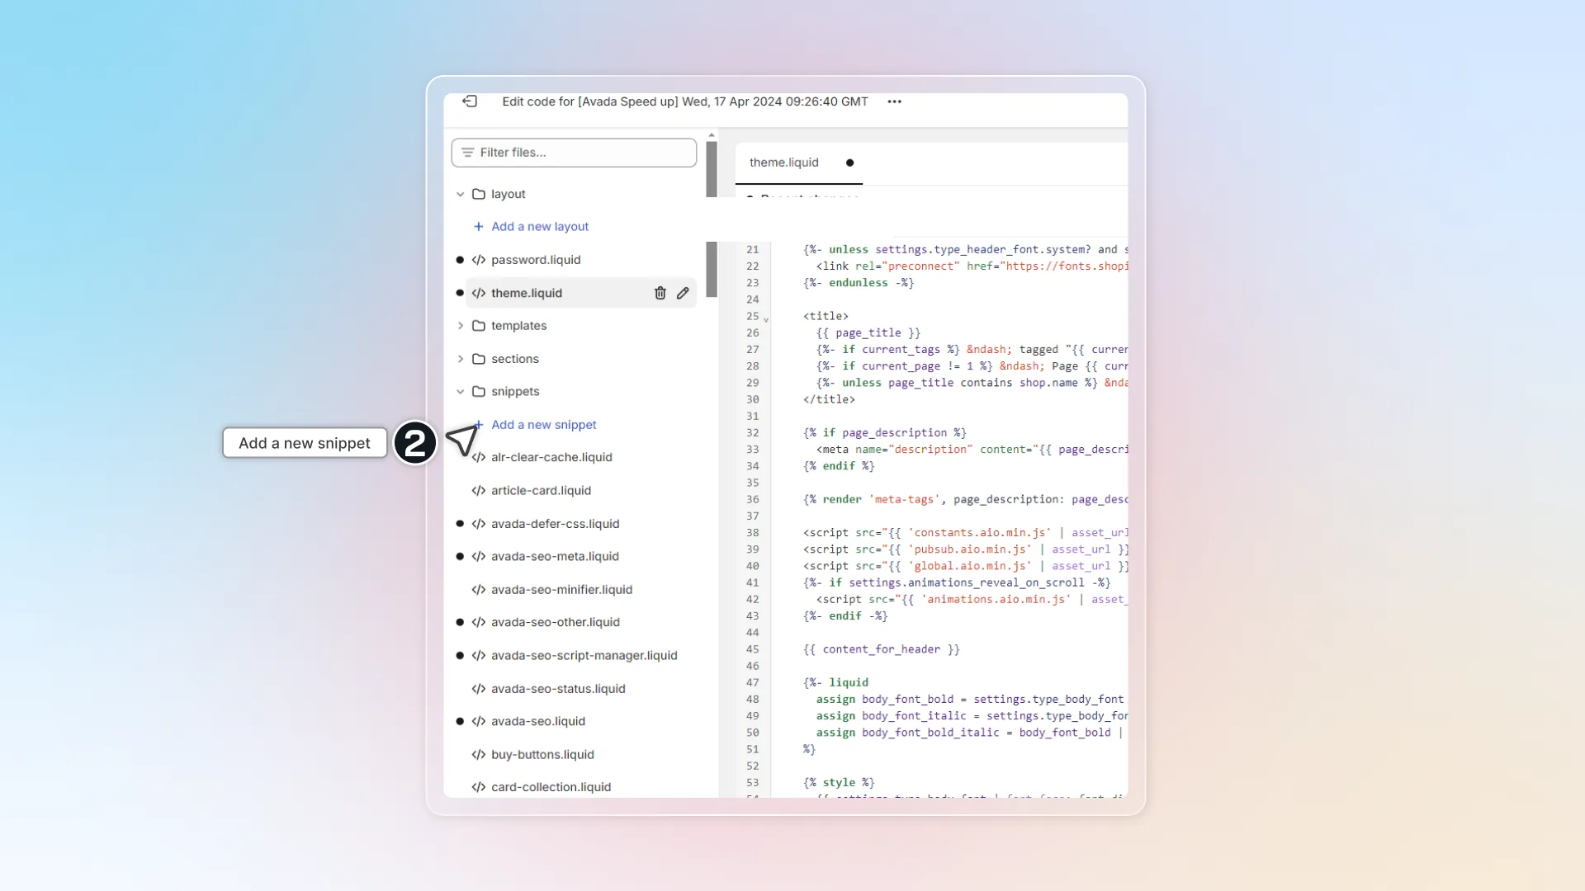Focus the Filter files search field

574,153
